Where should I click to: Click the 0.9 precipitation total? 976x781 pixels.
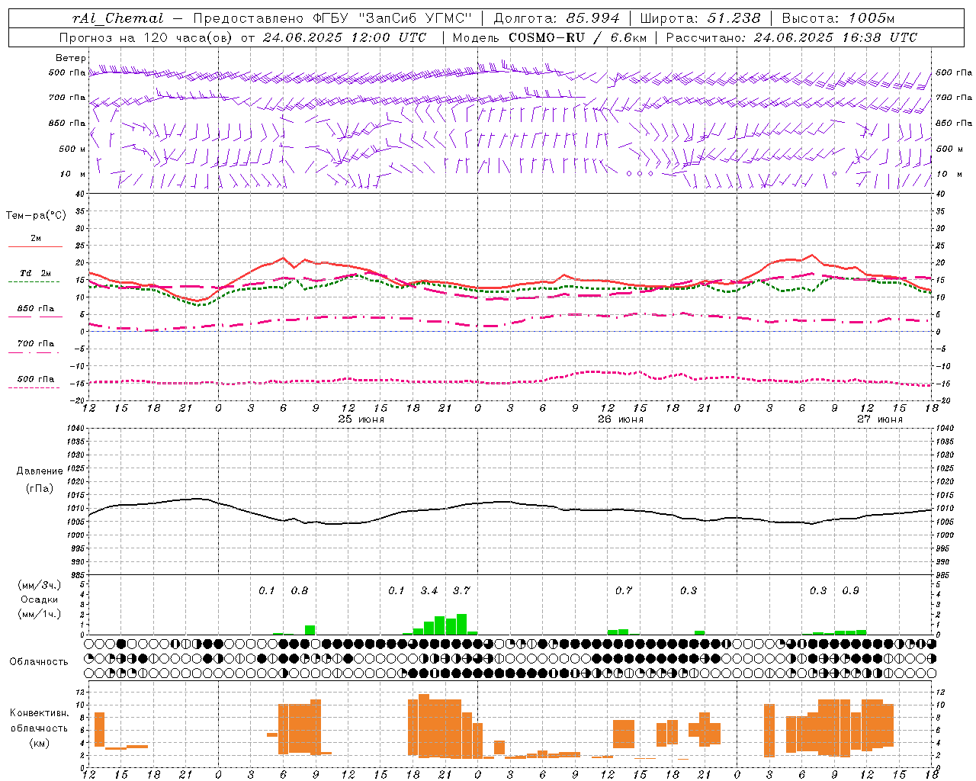click(850, 590)
